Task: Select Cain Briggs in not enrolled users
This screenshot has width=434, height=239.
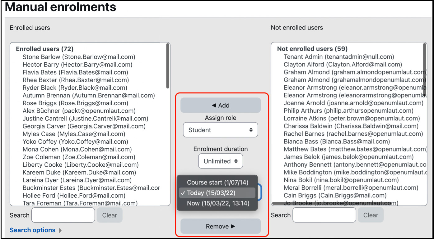Action: [x=335, y=196]
